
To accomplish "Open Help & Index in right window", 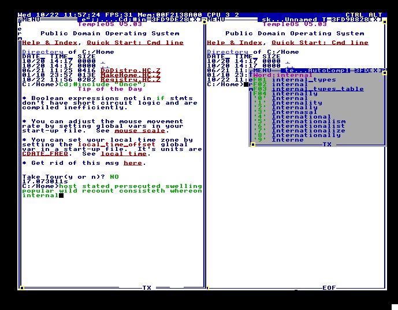I will [235, 43].
